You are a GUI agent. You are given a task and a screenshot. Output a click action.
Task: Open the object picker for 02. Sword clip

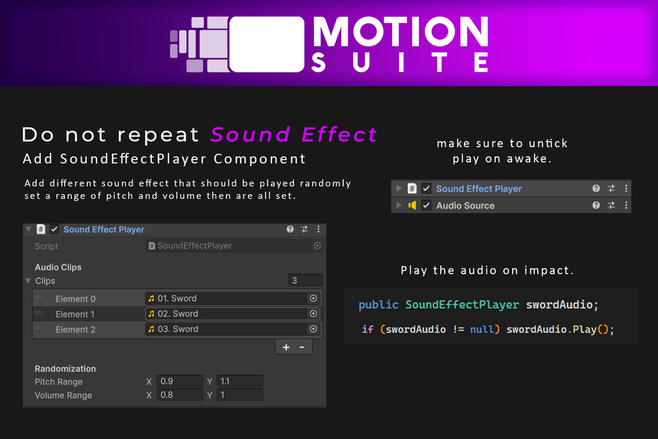(313, 314)
